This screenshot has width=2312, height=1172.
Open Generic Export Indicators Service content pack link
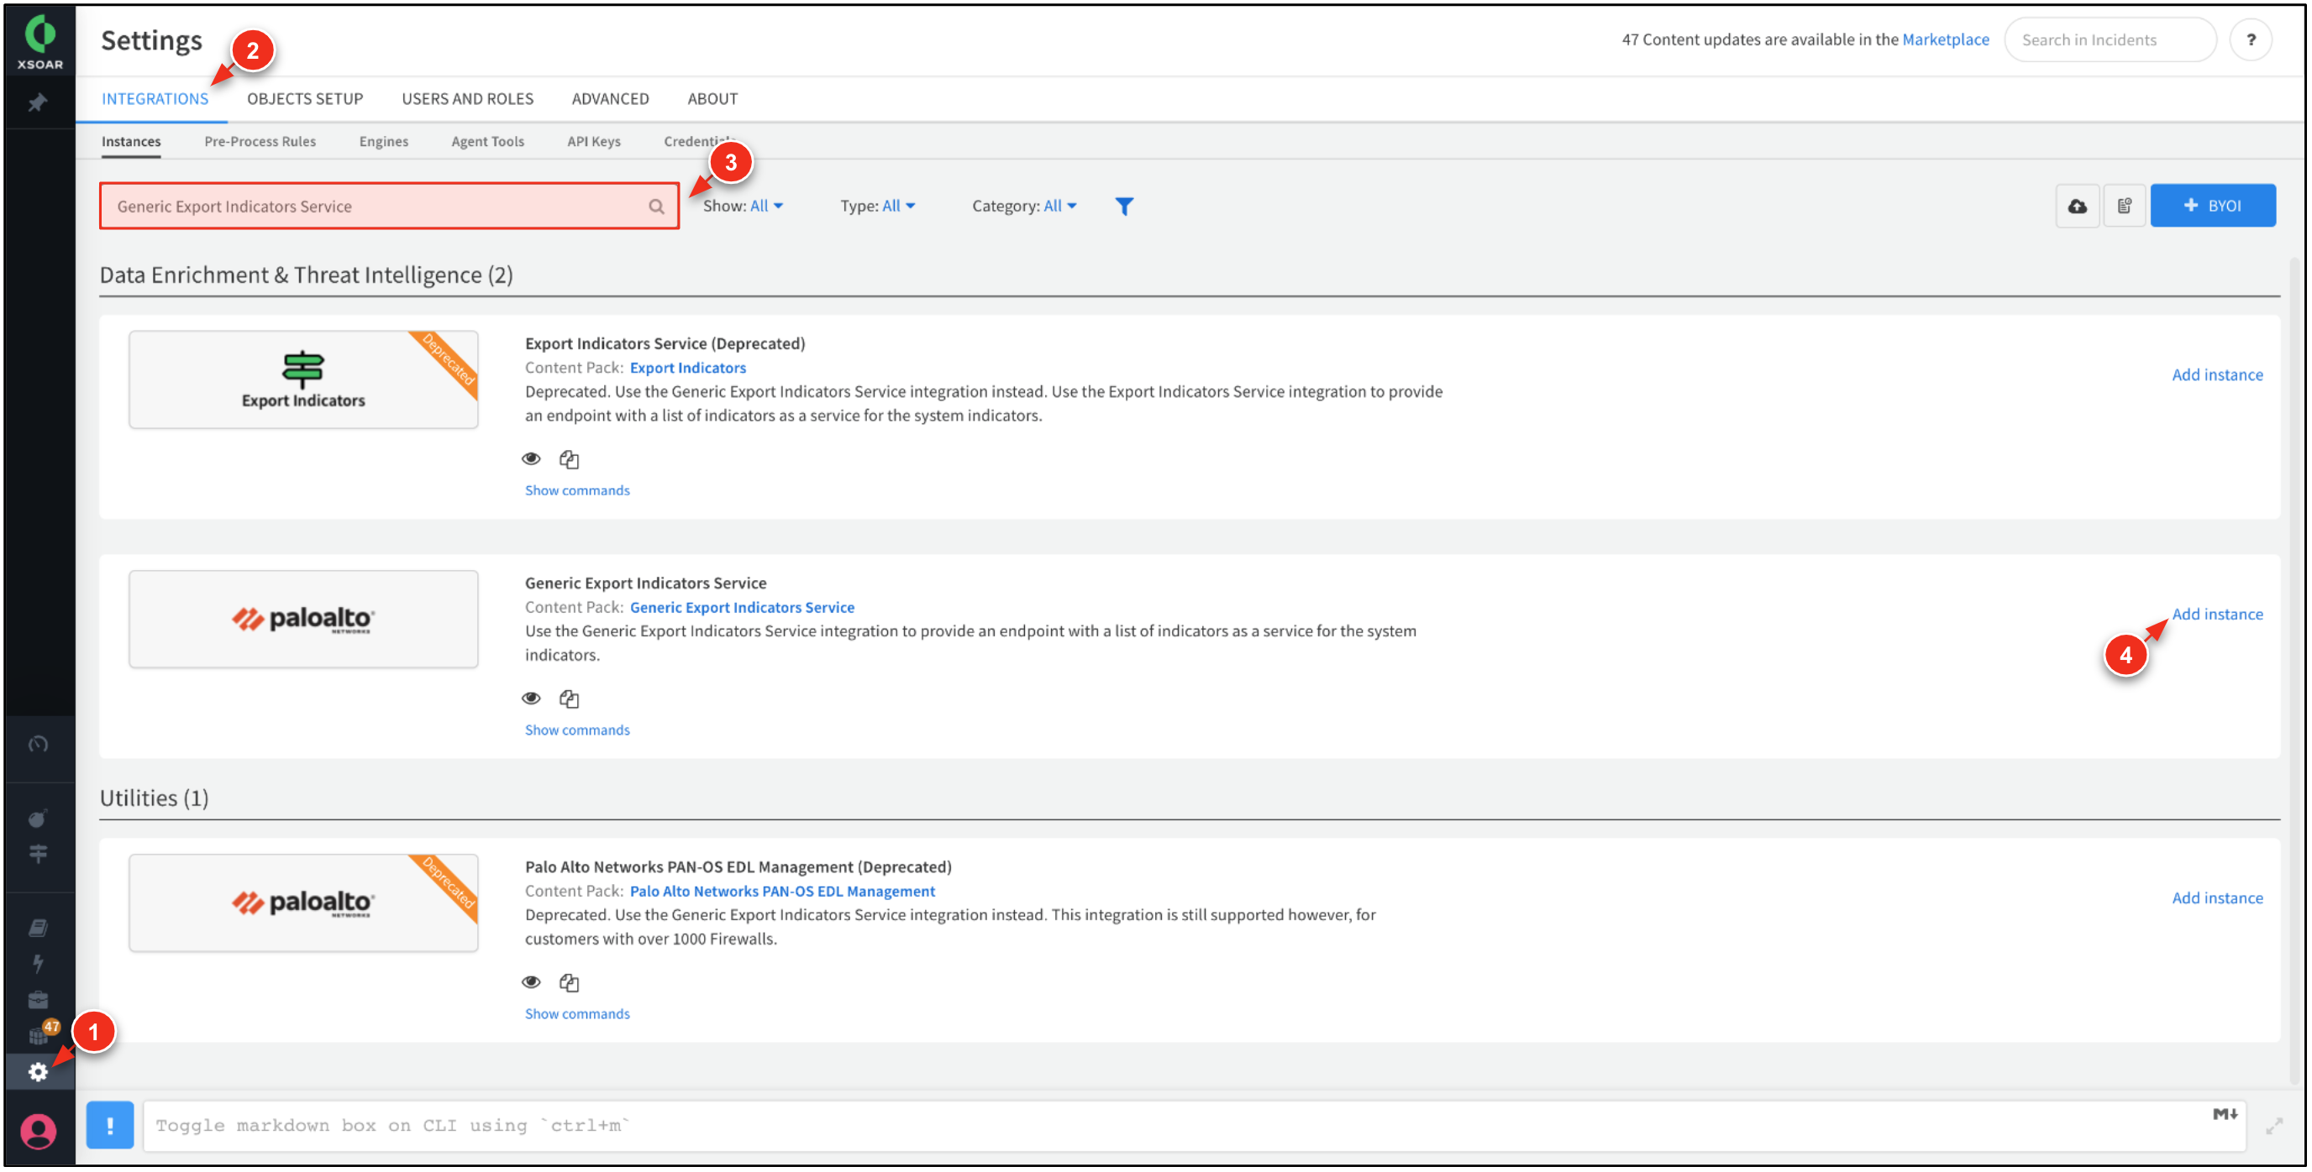[x=741, y=607]
